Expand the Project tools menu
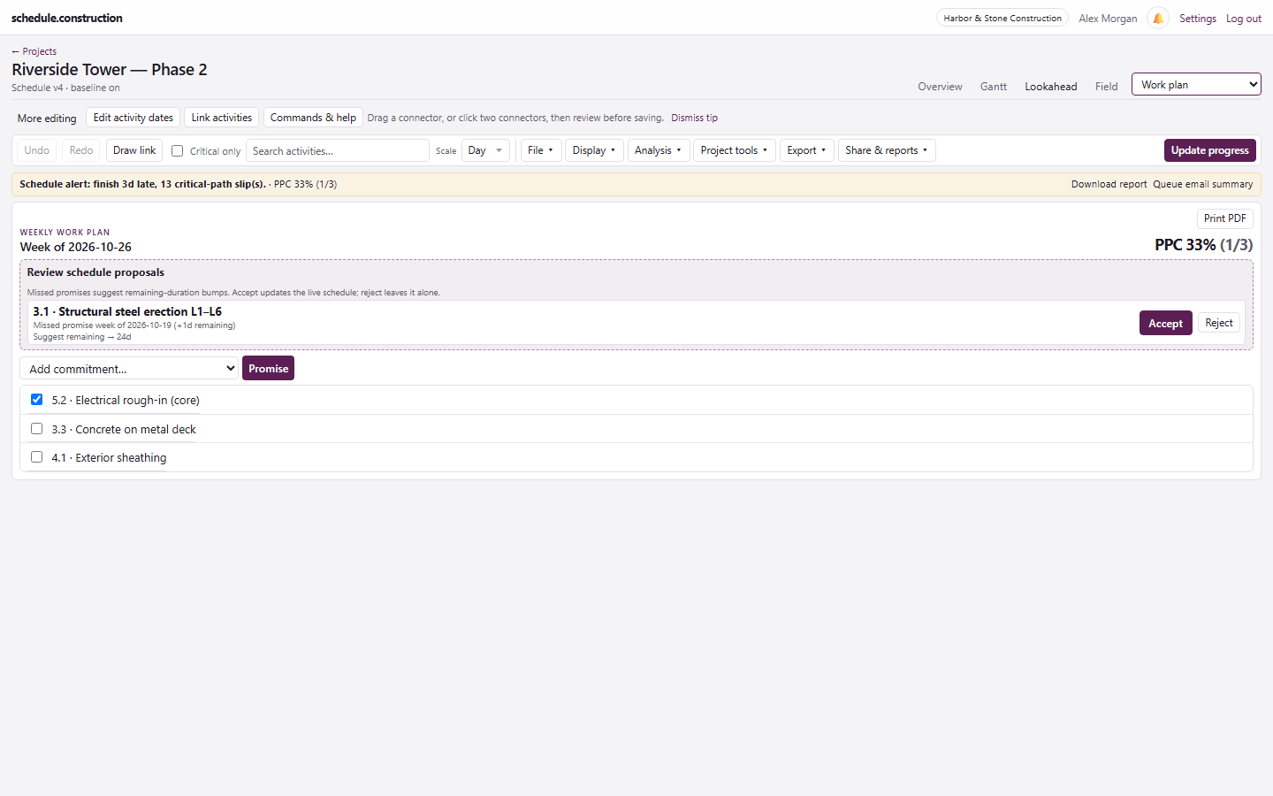Viewport: 1273px width, 796px height. [x=735, y=150]
